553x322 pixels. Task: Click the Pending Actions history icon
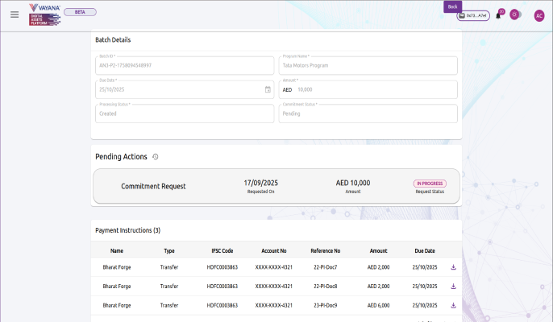(156, 156)
